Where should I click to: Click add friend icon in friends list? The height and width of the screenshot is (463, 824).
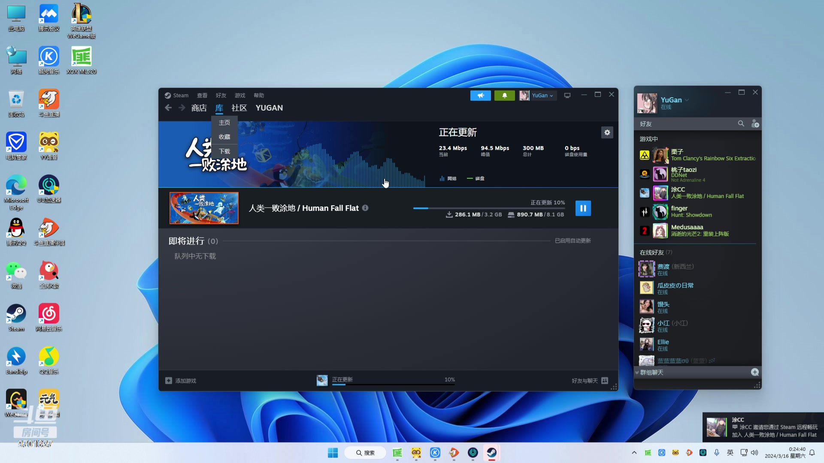pos(755,123)
